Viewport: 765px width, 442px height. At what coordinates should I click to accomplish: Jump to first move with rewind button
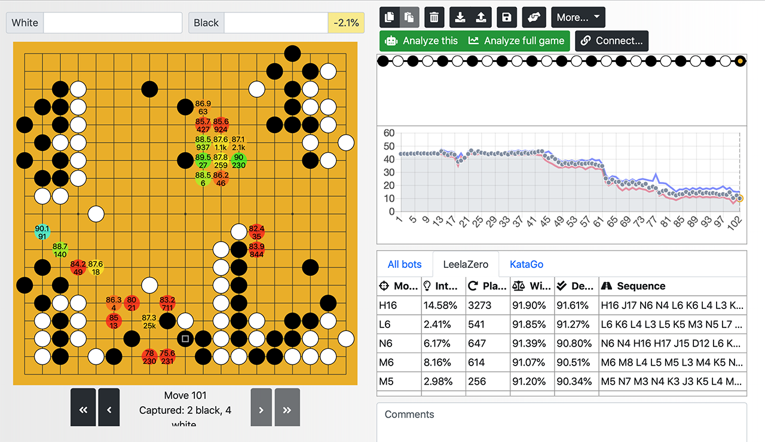click(x=83, y=409)
